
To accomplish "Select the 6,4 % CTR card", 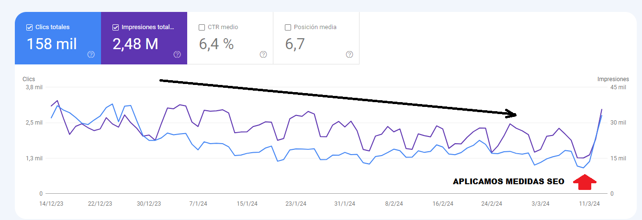I will pyautogui.click(x=216, y=44).
